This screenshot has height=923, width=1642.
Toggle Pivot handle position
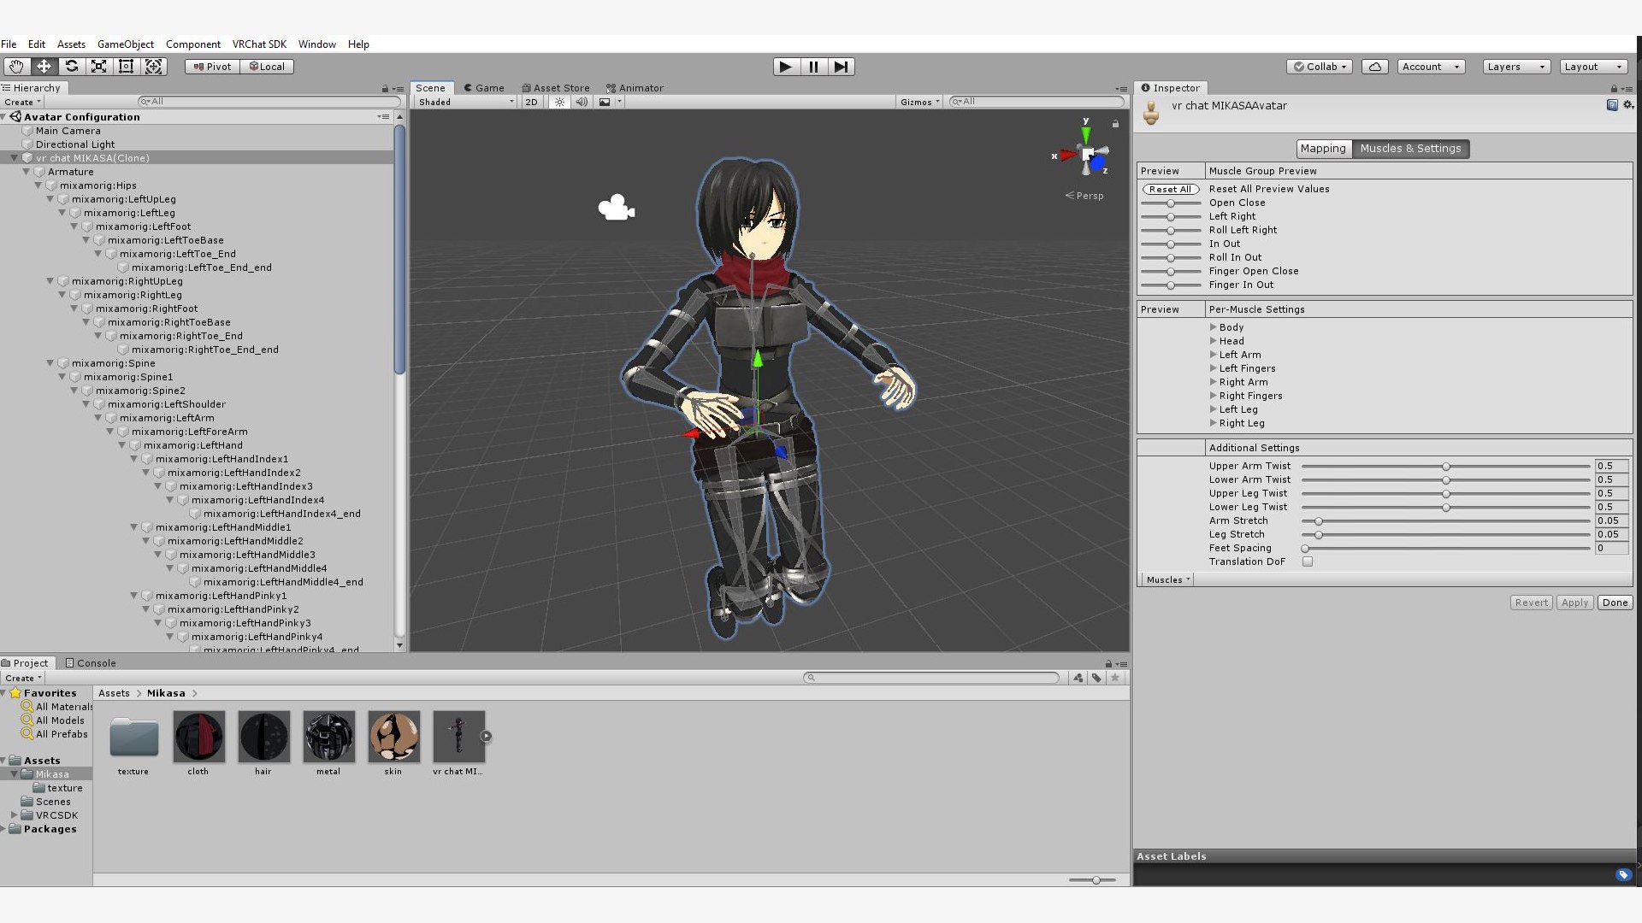(x=212, y=67)
